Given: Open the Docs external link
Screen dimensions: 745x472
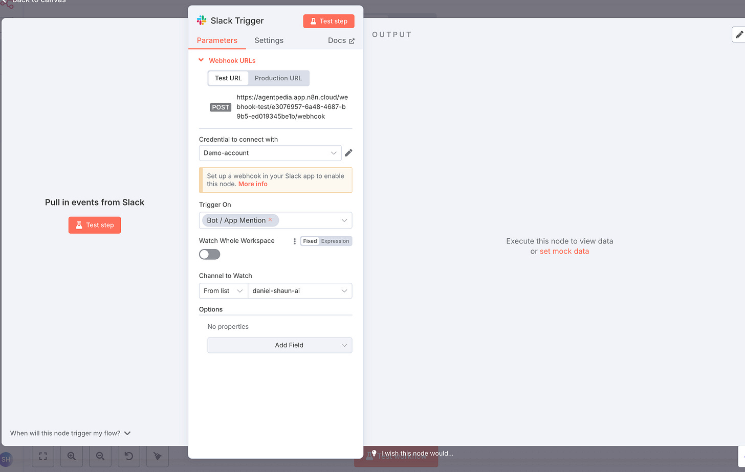Looking at the screenshot, I should [x=341, y=40].
